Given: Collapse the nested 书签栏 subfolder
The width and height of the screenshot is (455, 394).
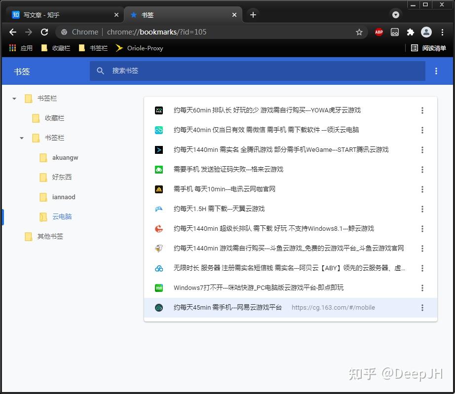Looking at the screenshot, I should pyautogui.click(x=22, y=138).
